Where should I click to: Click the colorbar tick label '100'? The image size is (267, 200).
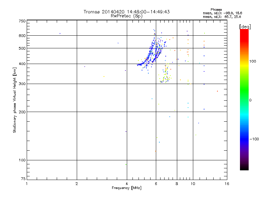pyautogui.click(x=253, y=61)
